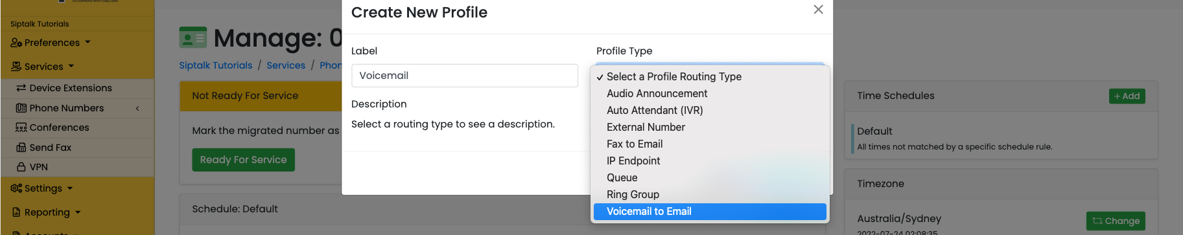
Task: Click the Phone Numbers book icon
Action: click(21, 108)
